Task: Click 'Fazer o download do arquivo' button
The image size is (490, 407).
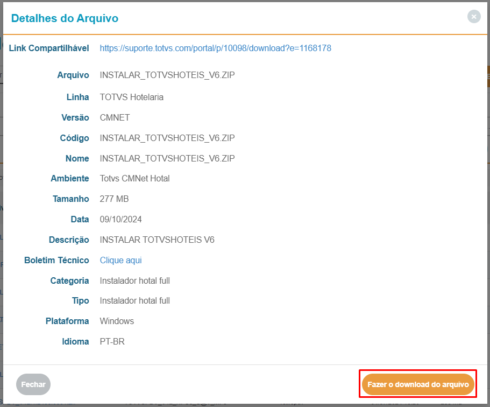Action: [x=418, y=384]
